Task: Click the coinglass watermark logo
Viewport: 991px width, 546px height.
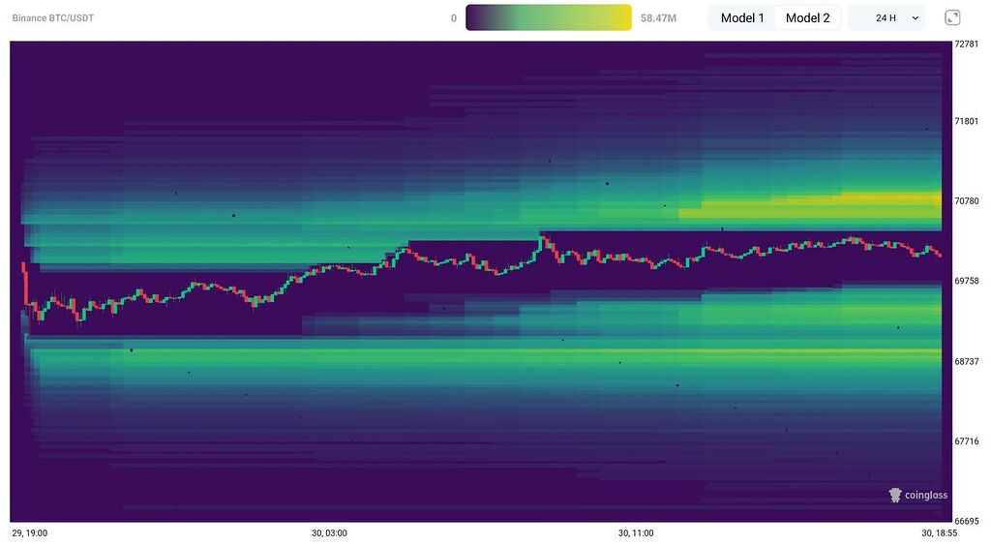Action: pyautogui.click(x=917, y=496)
